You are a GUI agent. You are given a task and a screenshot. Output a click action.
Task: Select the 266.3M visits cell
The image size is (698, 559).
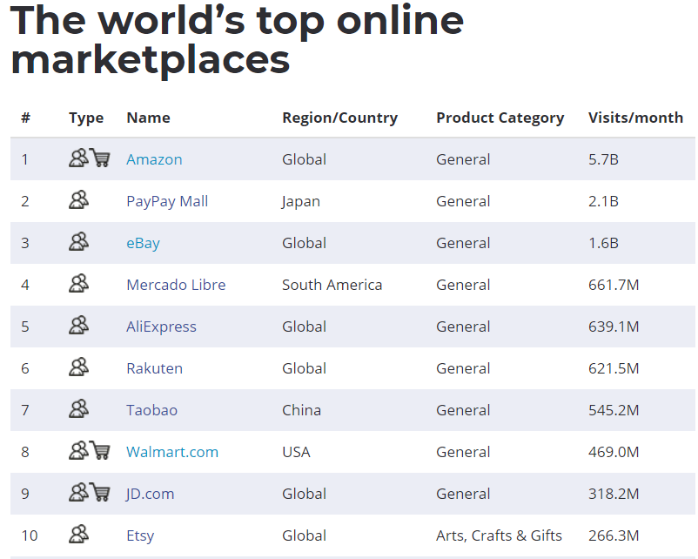(614, 535)
